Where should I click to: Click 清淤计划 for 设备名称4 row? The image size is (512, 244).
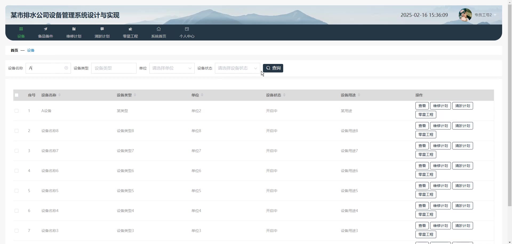[463, 206]
